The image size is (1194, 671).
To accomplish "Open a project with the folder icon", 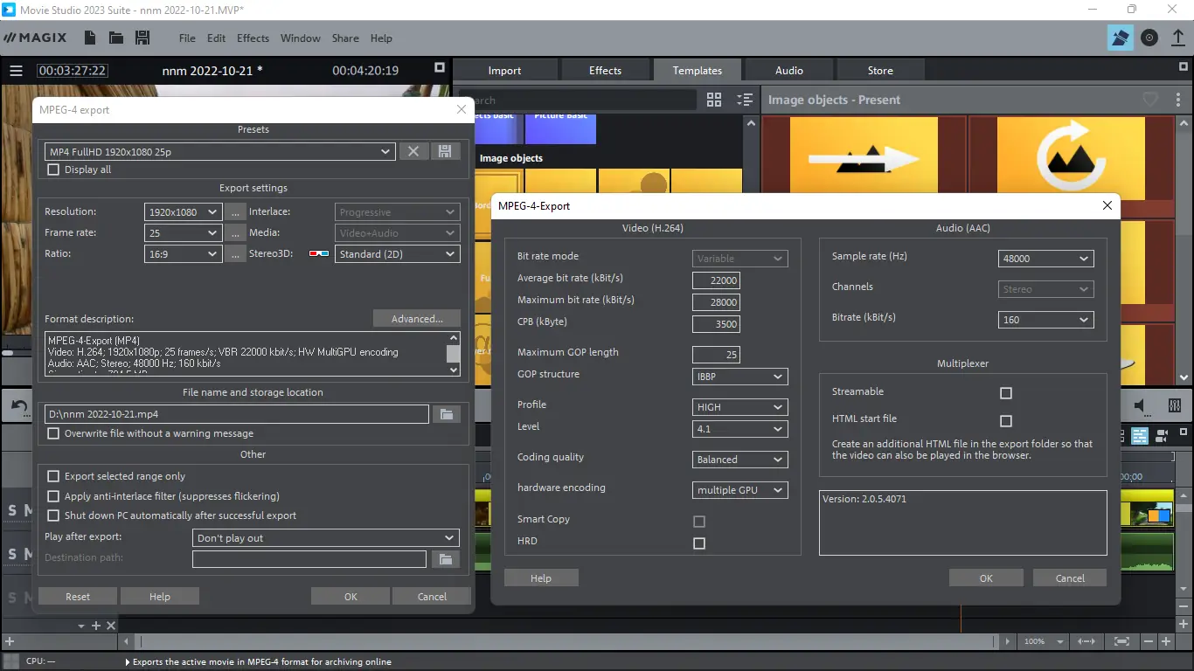I will click(x=115, y=38).
